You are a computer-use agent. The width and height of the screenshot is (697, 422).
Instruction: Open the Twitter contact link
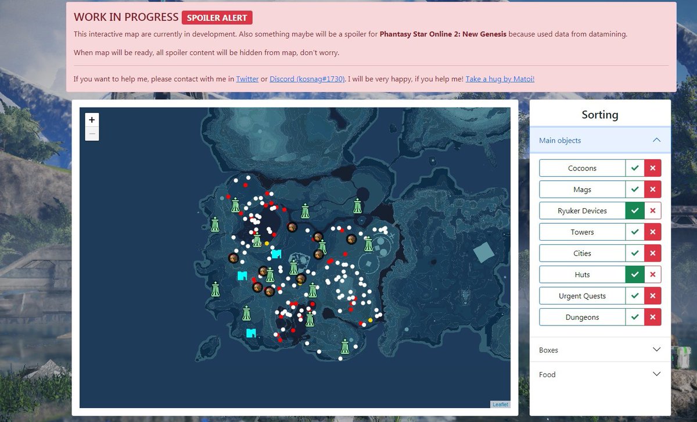247,78
